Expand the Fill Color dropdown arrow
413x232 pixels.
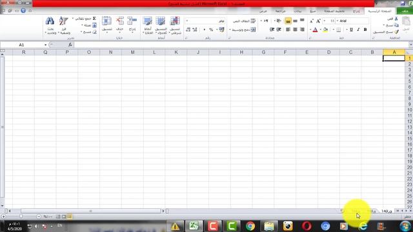tap(321, 30)
